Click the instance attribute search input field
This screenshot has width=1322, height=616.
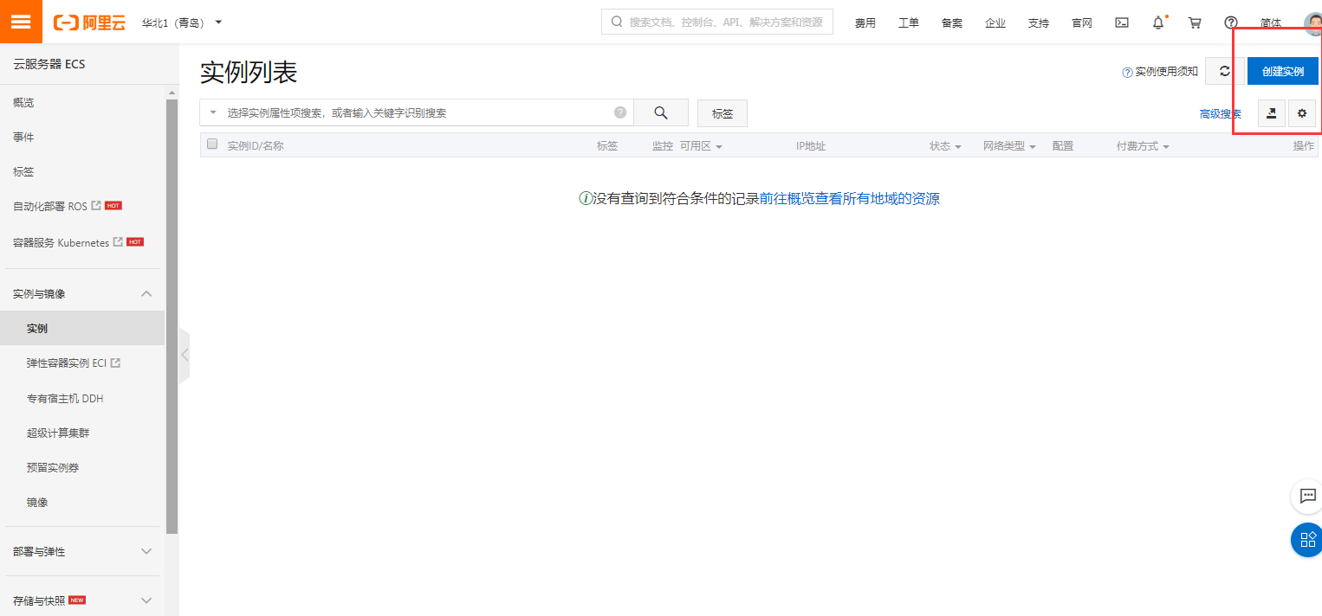click(416, 112)
